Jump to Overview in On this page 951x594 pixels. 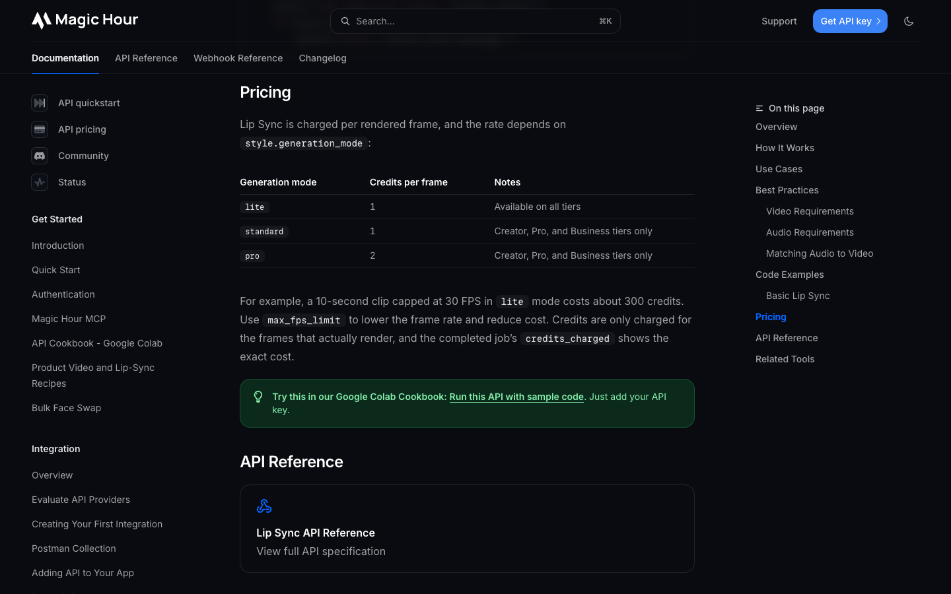777,127
